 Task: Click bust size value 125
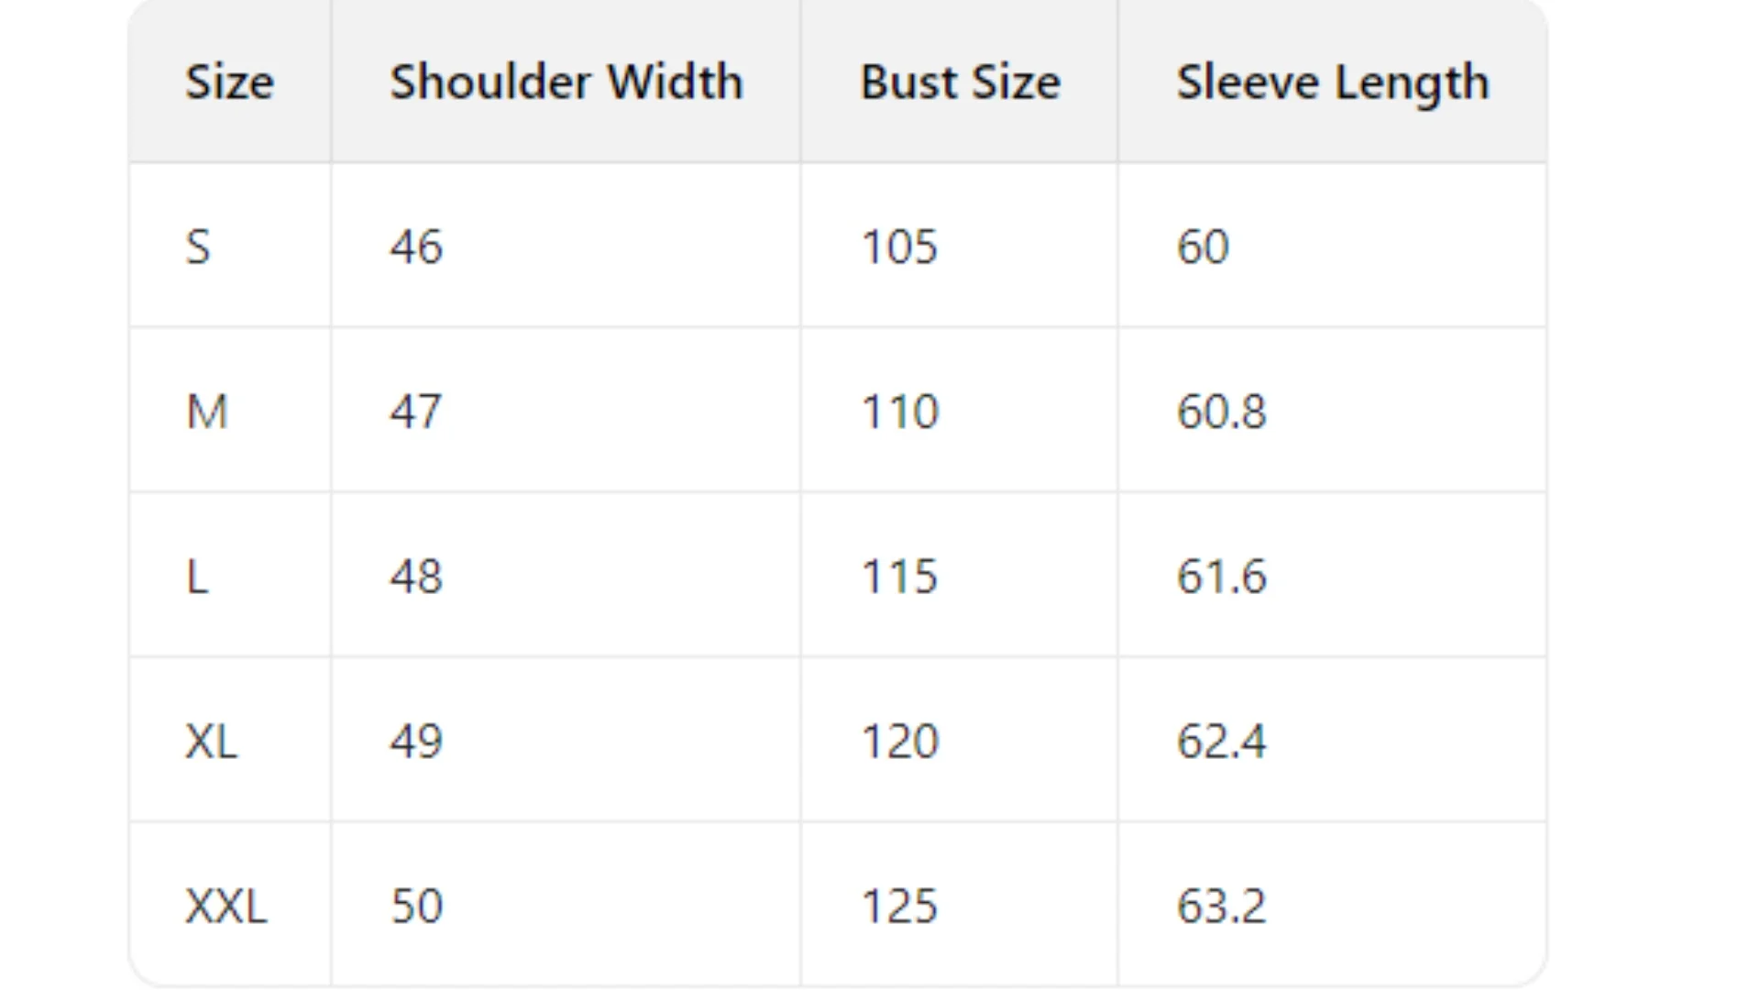tap(899, 906)
